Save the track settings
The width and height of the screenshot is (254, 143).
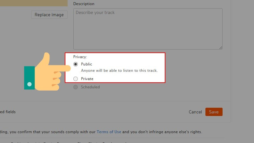click(x=214, y=112)
